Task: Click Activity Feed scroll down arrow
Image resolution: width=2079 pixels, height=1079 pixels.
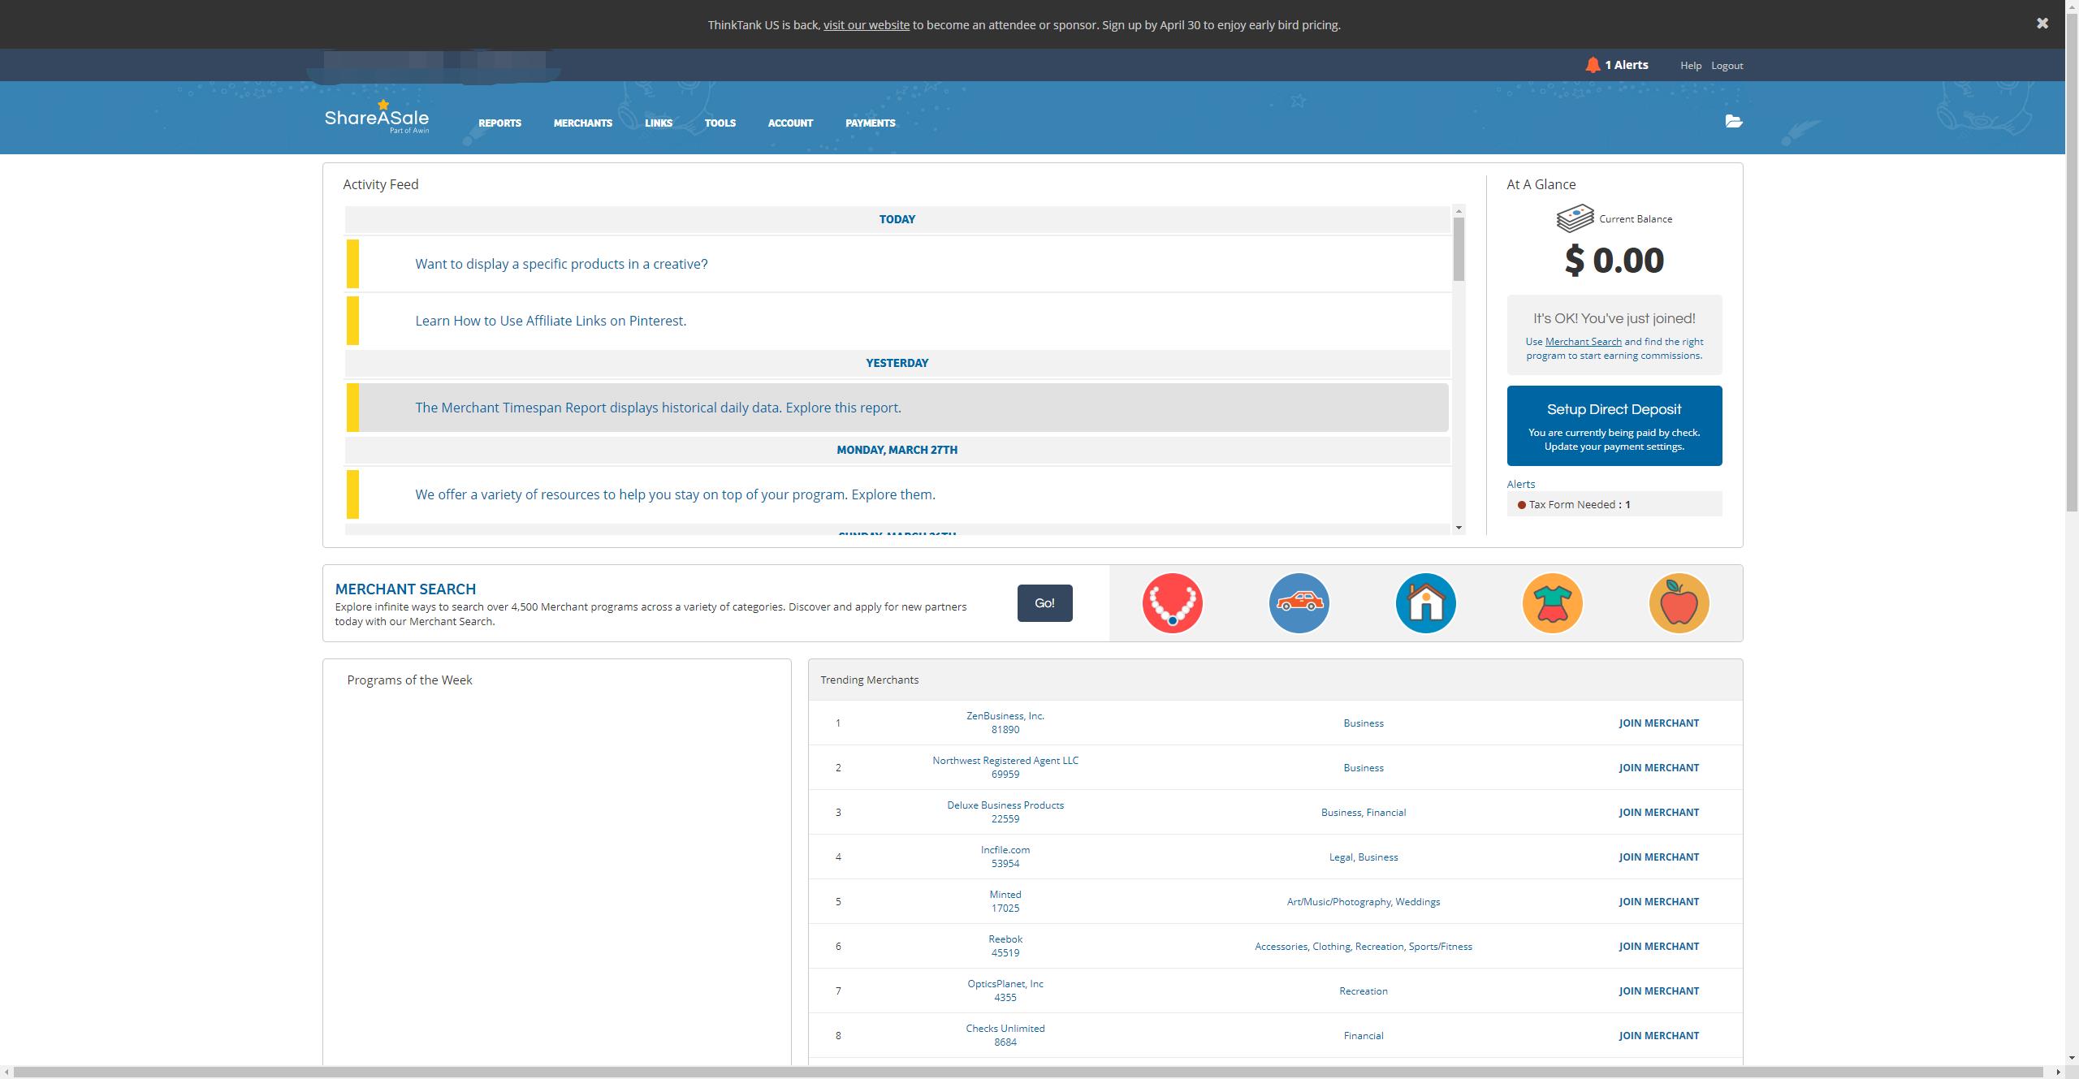Action: click(1459, 528)
